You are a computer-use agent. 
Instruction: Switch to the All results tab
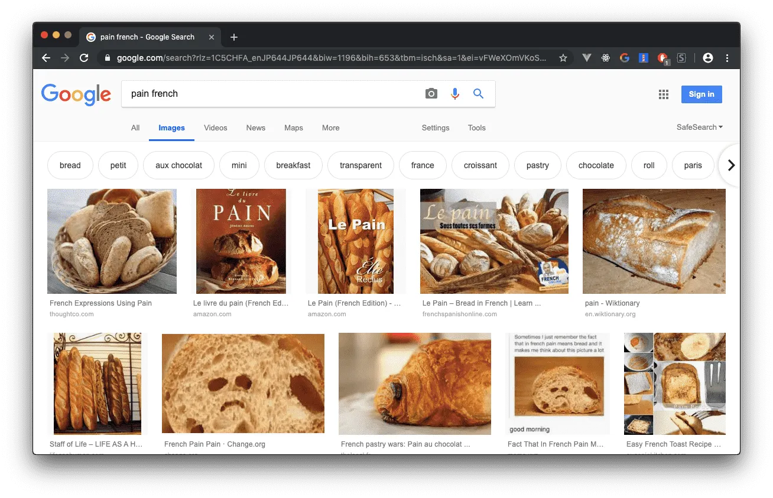(x=135, y=128)
